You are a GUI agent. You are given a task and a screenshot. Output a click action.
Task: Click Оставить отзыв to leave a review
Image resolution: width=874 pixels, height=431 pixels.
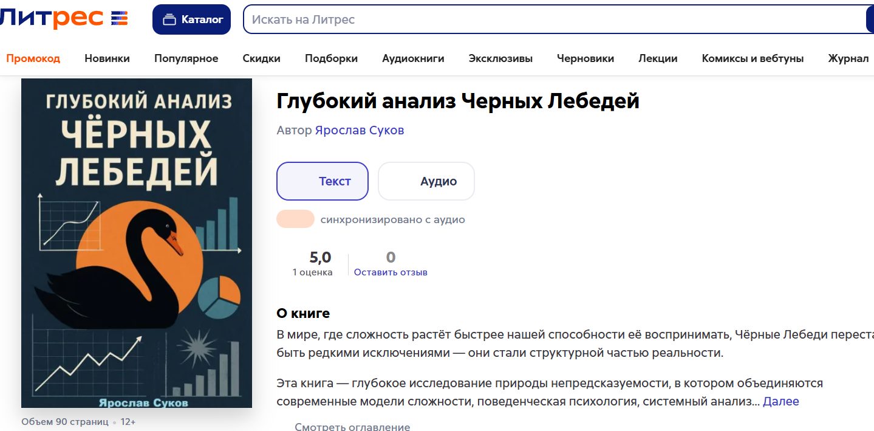pyautogui.click(x=390, y=272)
